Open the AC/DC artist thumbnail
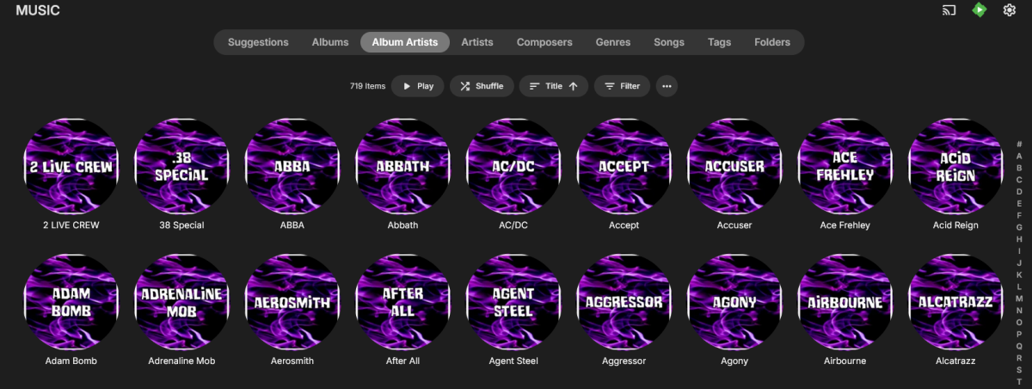Image resolution: width=1032 pixels, height=389 pixels. [x=513, y=165]
